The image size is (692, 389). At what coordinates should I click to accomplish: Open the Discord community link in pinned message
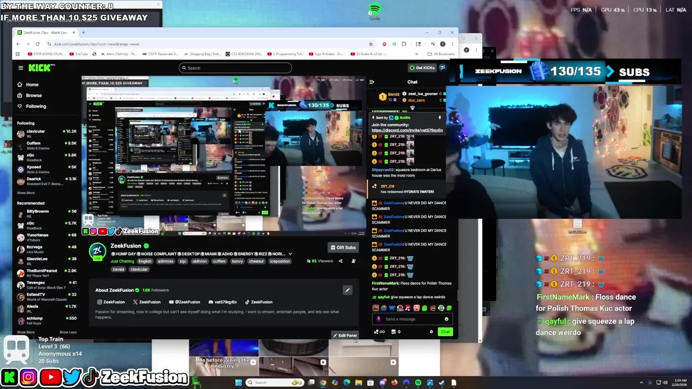[x=407, y=130]
